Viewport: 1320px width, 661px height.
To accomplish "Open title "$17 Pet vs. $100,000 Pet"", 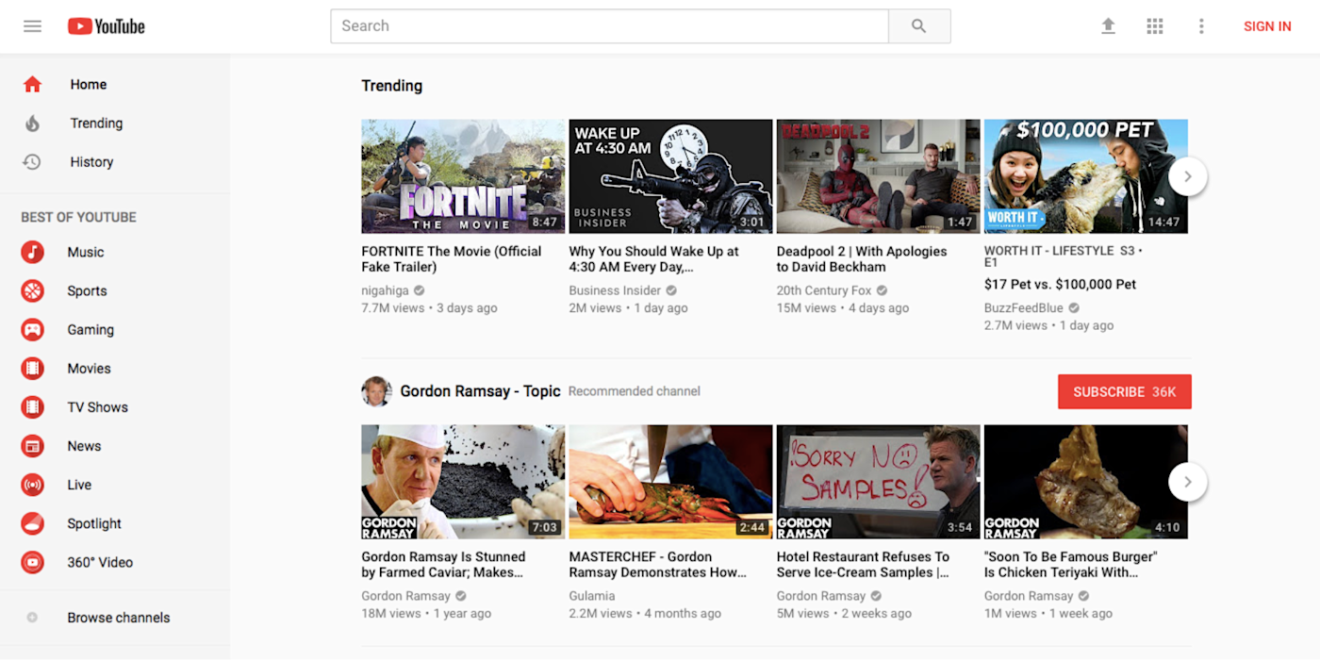I will (x=1060, y=284).
